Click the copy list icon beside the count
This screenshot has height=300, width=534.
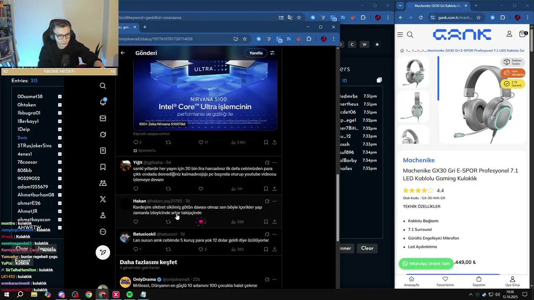click(x=379, y=80)
